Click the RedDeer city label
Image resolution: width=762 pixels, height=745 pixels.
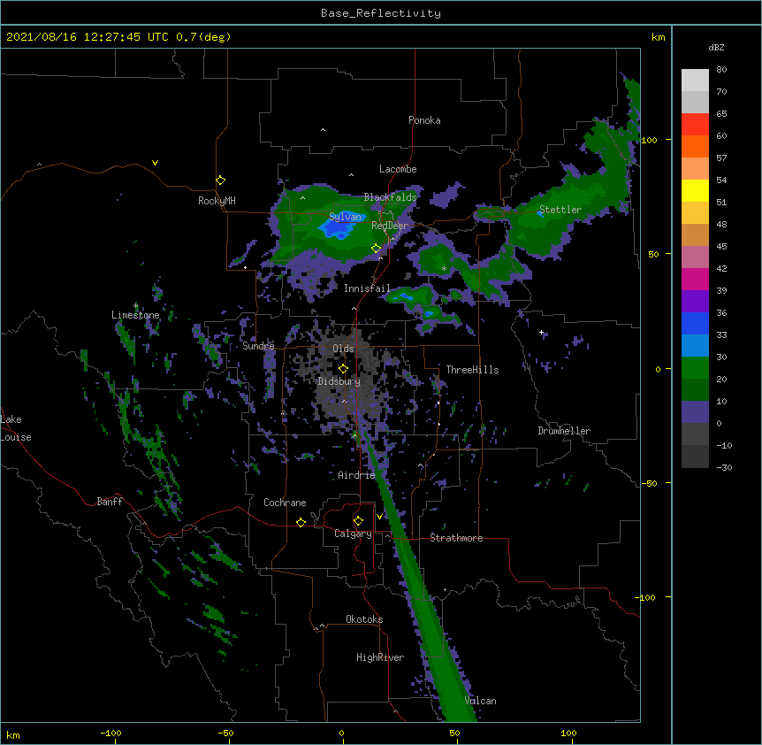coord(389,226)
